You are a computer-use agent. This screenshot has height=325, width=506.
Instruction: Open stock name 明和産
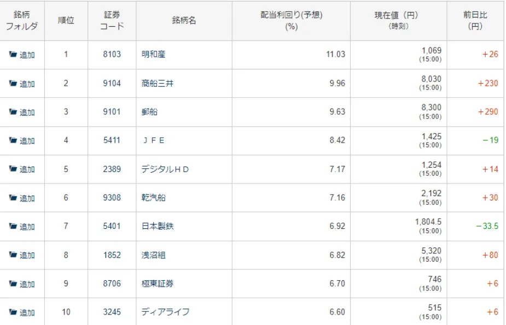[154, 54]
